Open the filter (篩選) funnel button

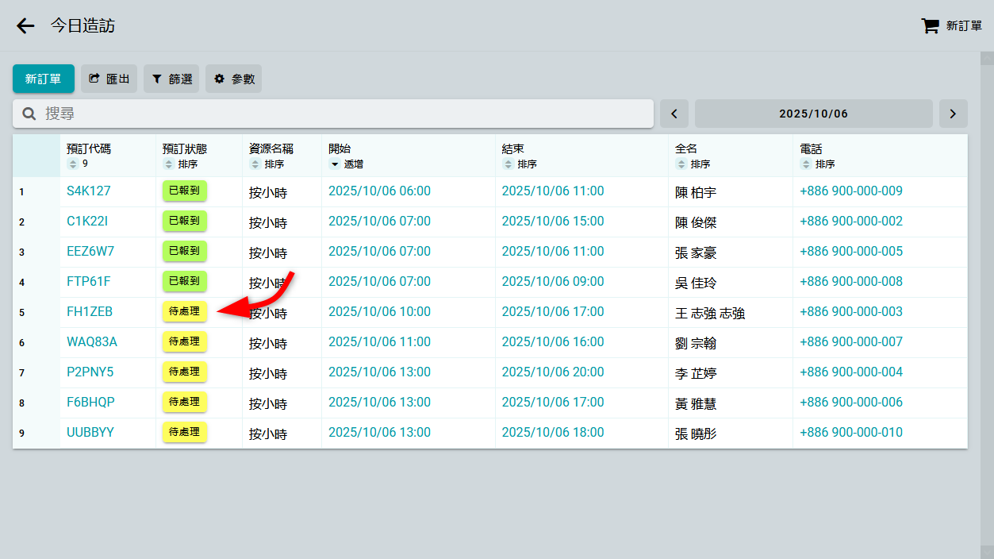(171, 79)
